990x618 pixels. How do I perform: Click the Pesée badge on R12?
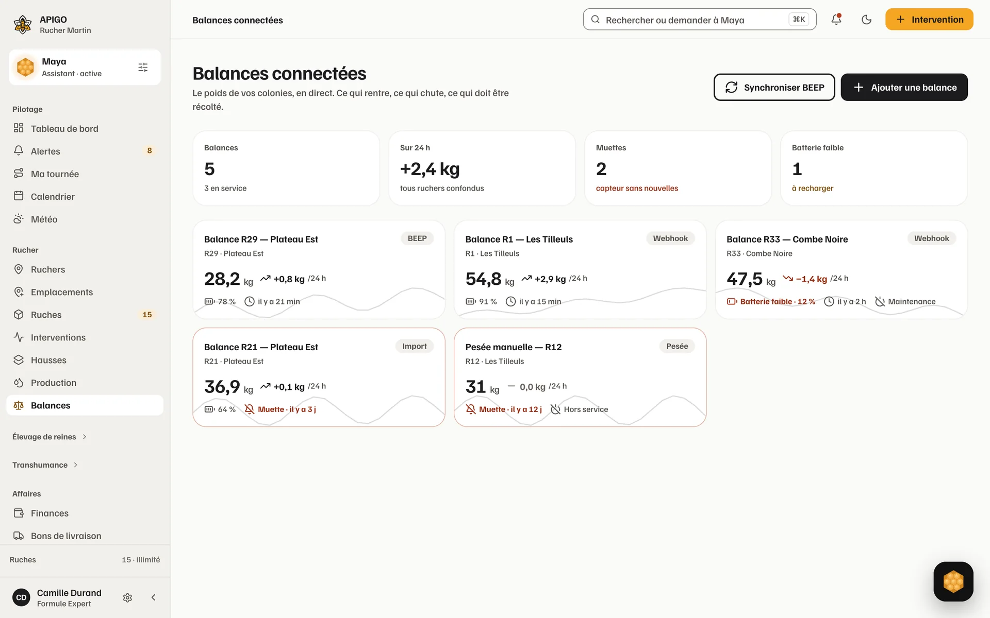tap(677, 346)
